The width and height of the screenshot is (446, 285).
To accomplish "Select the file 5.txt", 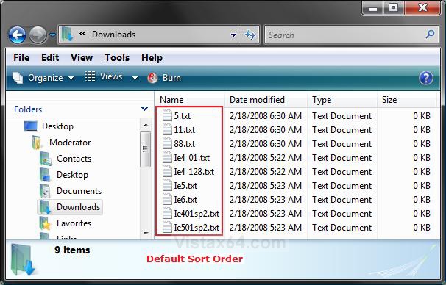I will pyautogui.click(x=183, y=116).
